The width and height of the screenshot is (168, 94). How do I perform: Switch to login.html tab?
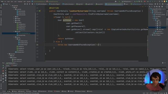(80, 4)
